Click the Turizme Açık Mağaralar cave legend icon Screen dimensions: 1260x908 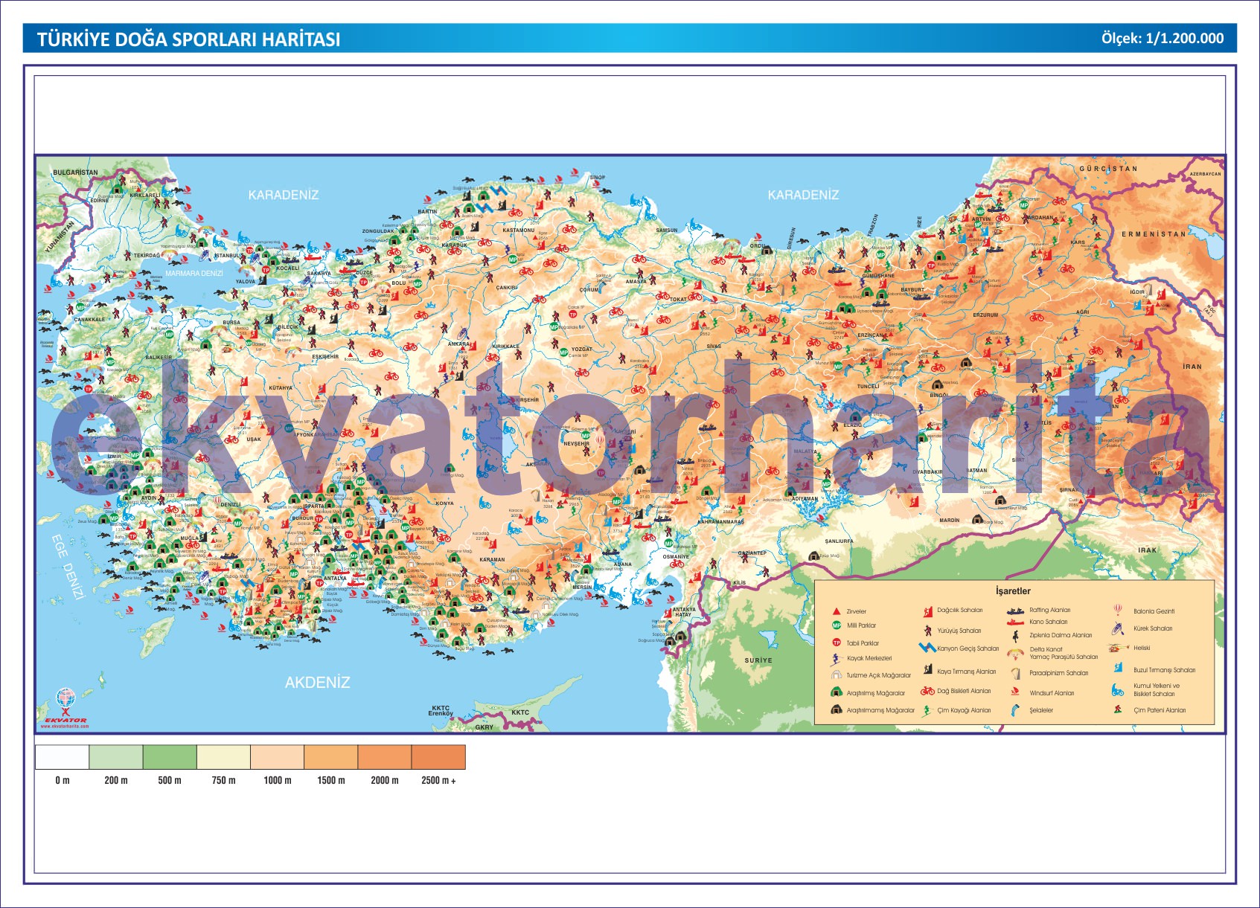click(x=837, y=675)
